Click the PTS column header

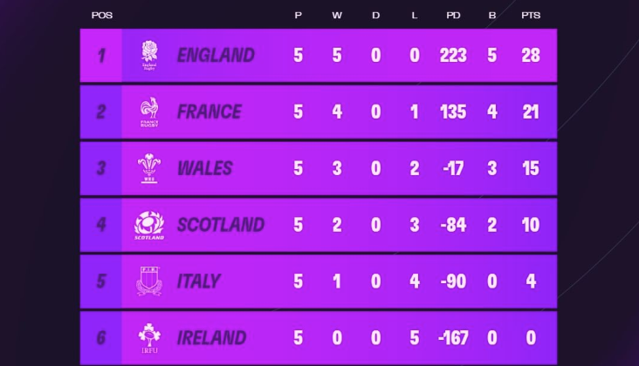[531, 16]
